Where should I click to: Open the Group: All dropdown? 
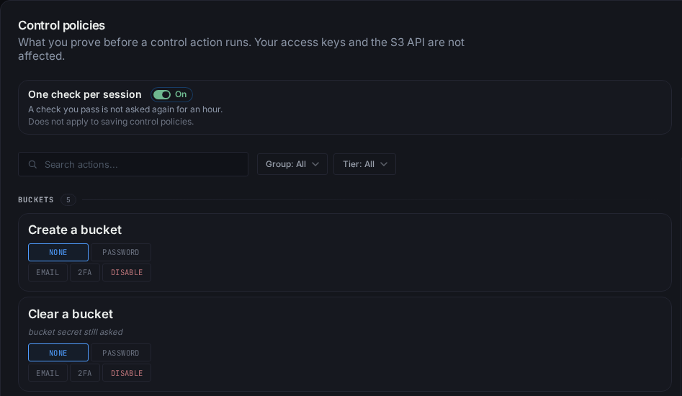(292, 164)
